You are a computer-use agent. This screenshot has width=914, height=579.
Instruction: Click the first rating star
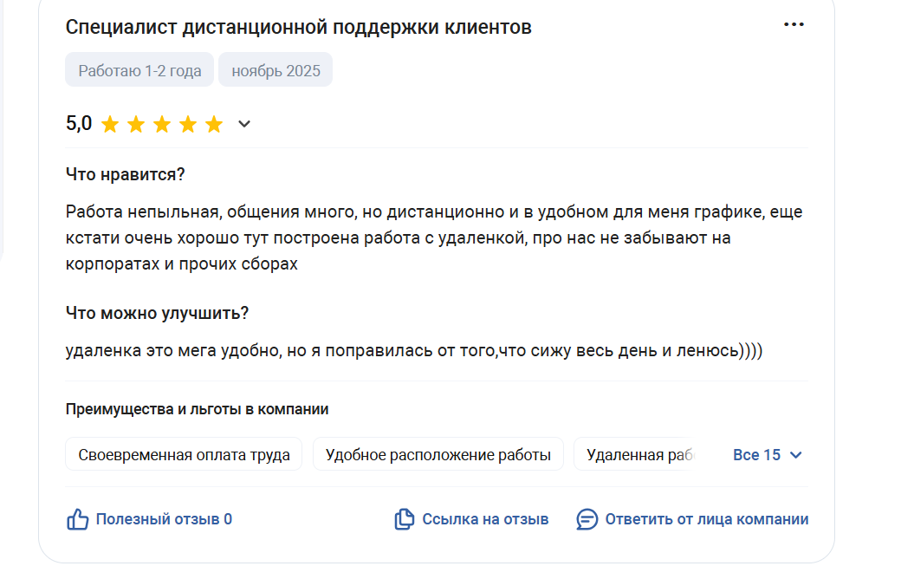tap(110, 125)
